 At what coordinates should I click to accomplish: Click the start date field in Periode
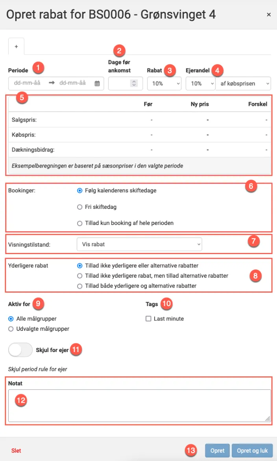click(x=28, y=83)
